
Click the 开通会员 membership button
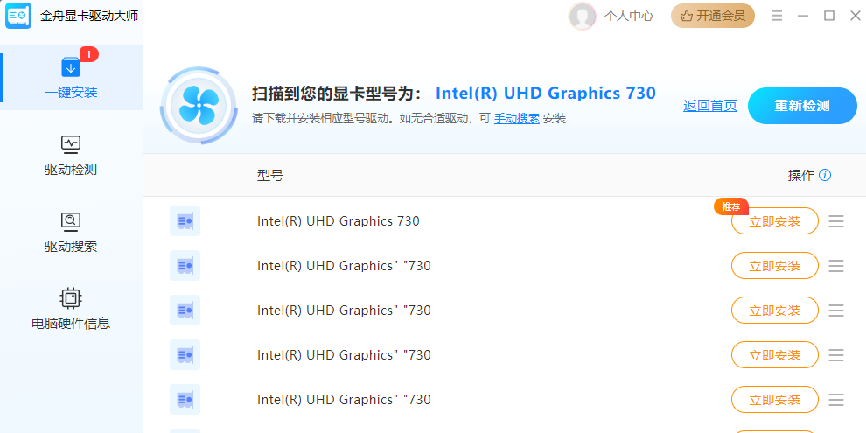712,16
